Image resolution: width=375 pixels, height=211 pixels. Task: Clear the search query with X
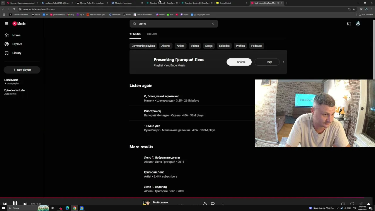pos(213,24)
